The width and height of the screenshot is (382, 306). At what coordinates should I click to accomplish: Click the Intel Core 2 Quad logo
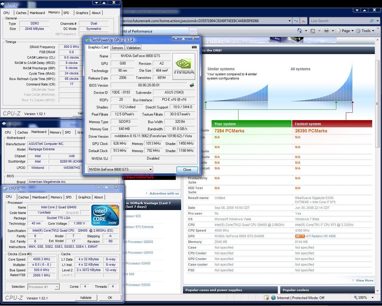[105, 215]
